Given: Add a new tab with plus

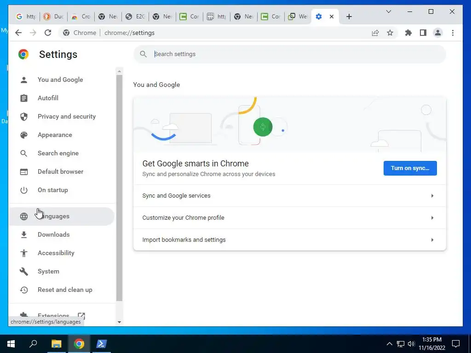Looking at the screenshot, I should pos(349,17).
